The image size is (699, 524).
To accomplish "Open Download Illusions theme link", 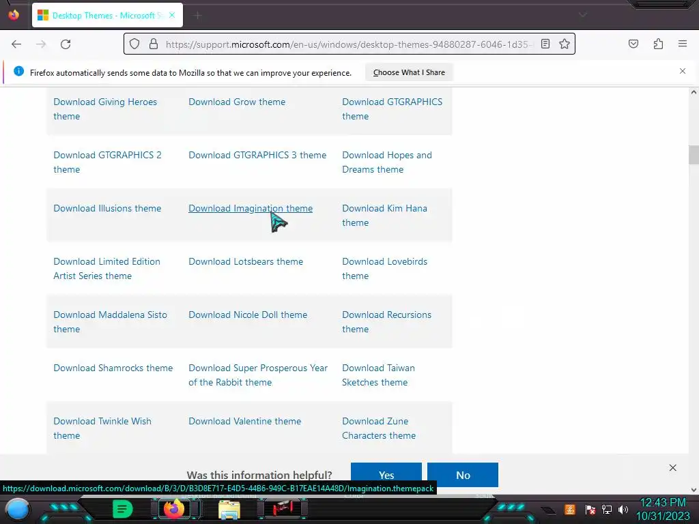I will [107, 208].
